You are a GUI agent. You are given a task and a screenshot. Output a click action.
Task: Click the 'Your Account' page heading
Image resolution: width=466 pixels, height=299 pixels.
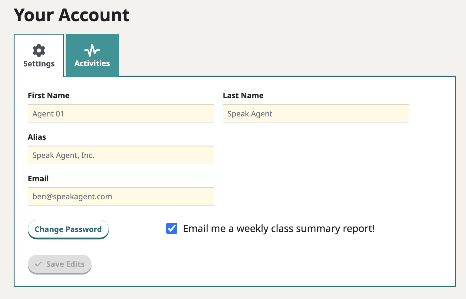point(72,15)
